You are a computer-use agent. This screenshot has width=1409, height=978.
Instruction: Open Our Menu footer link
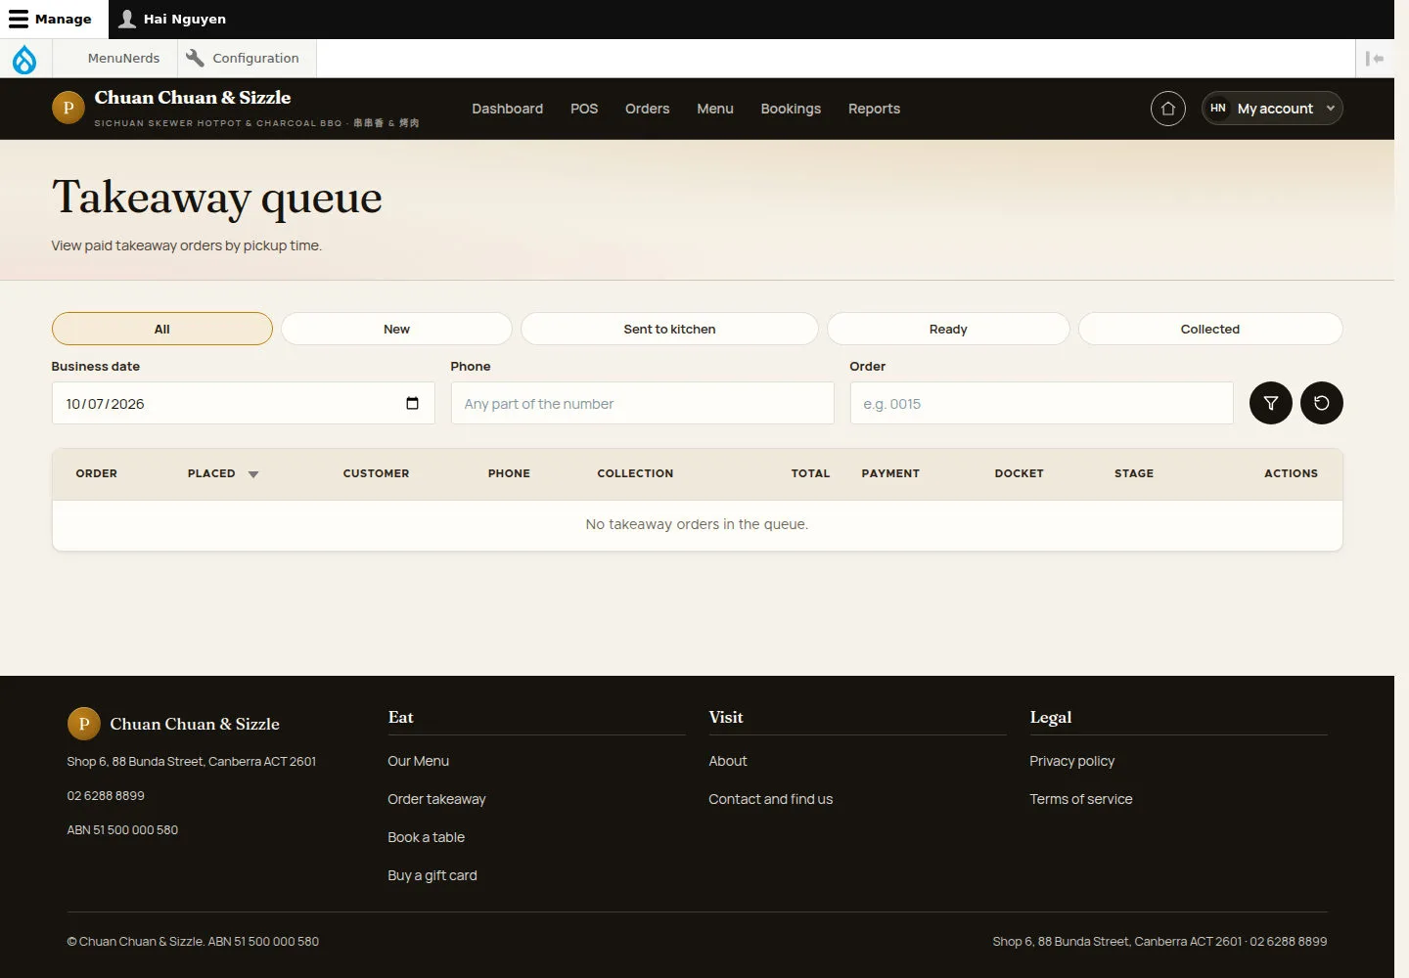pyautogui.click(x=418, y=761)
